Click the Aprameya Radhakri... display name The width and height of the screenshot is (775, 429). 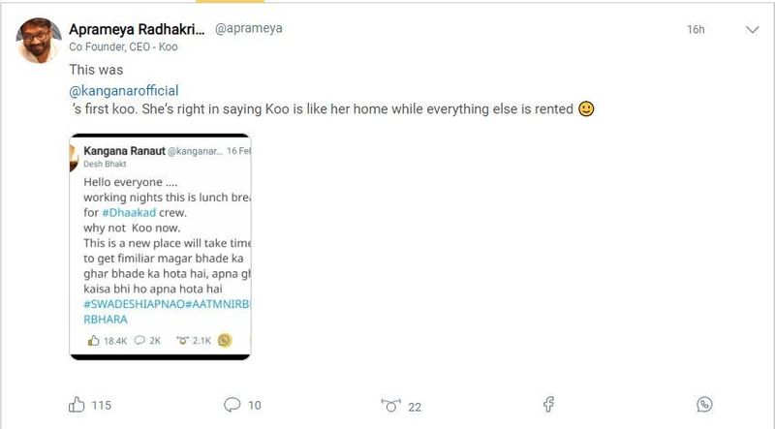click(134, 28)
